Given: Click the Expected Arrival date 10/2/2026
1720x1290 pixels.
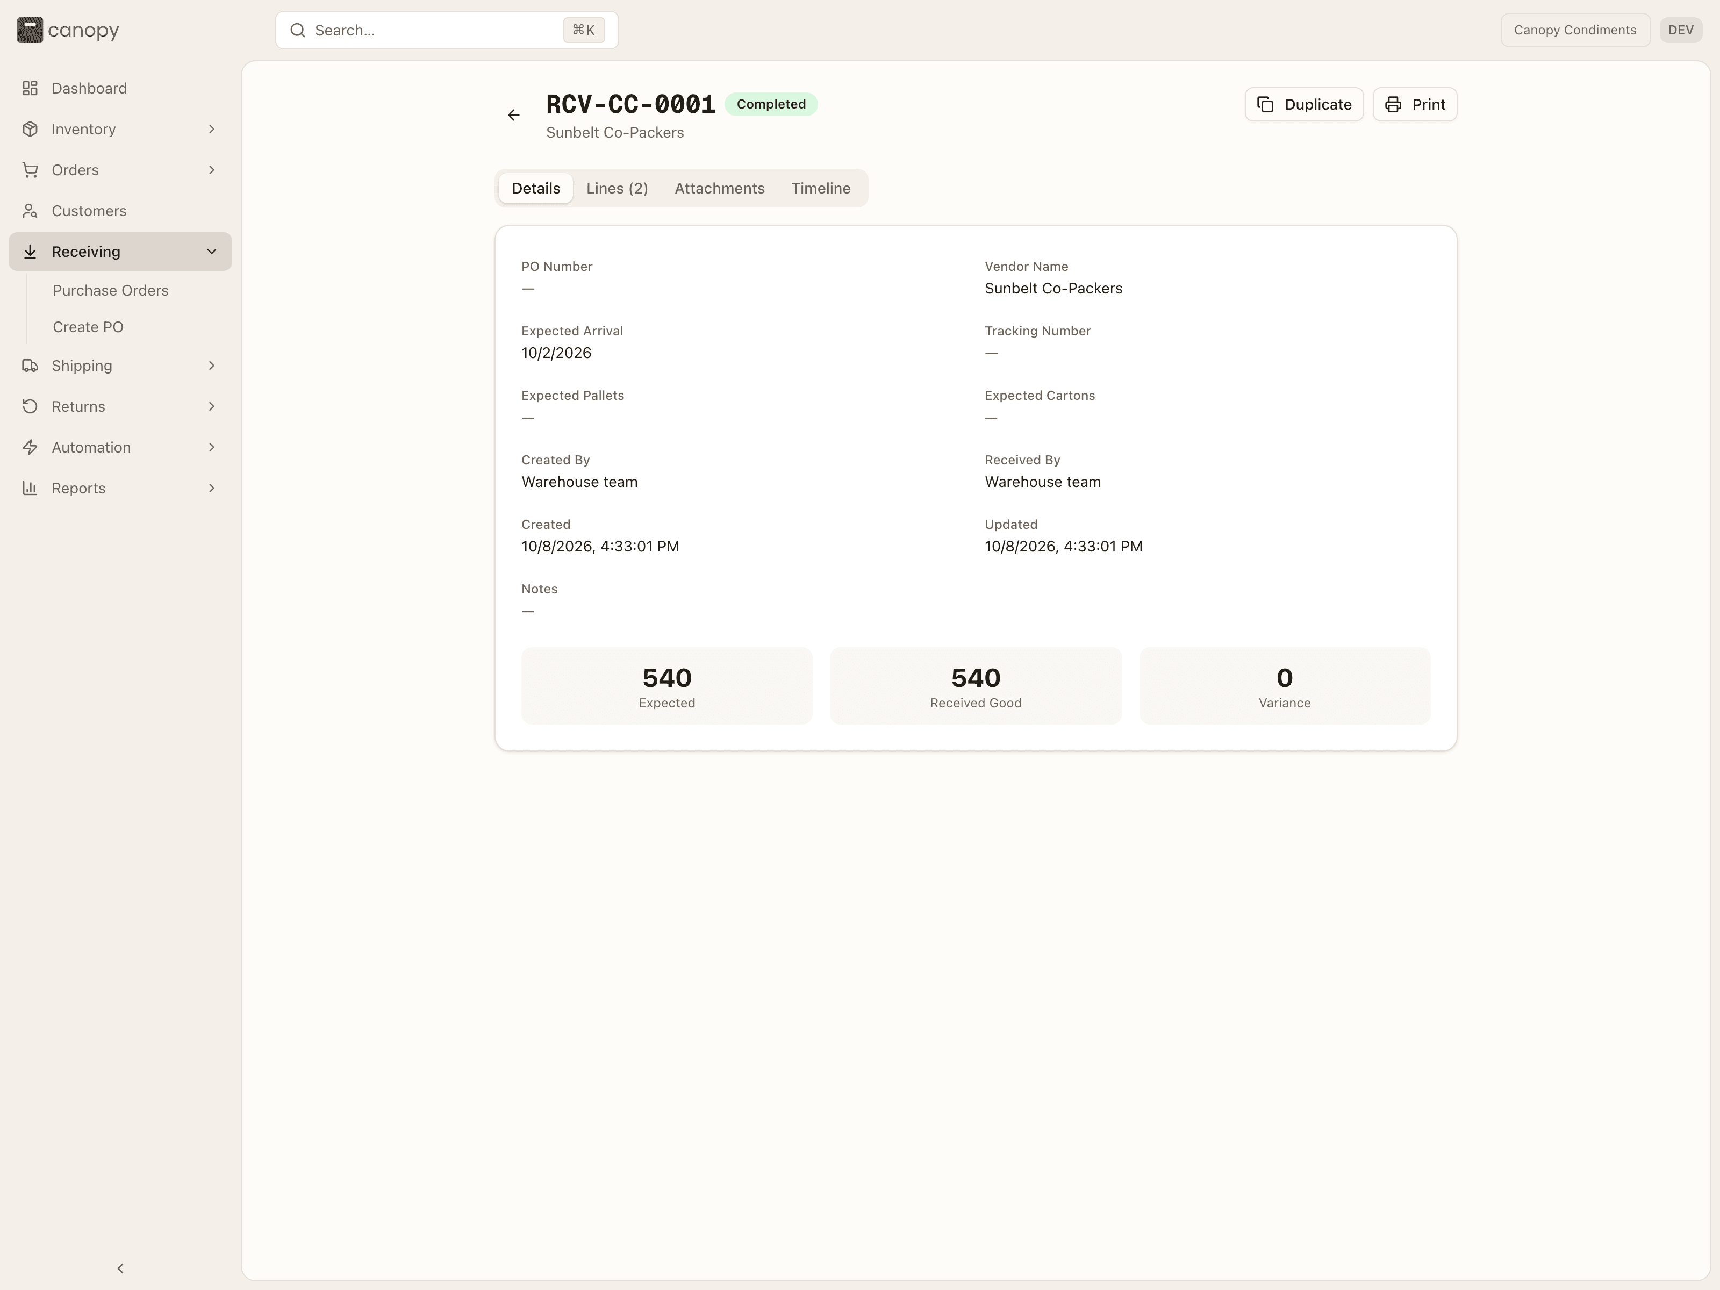Looking at the screenshot, I should tap(556, 353).
